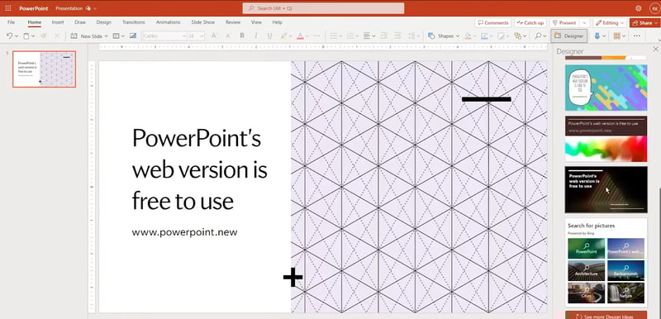Open the Dictate microphone icon
661x319 pixels.
597,36
